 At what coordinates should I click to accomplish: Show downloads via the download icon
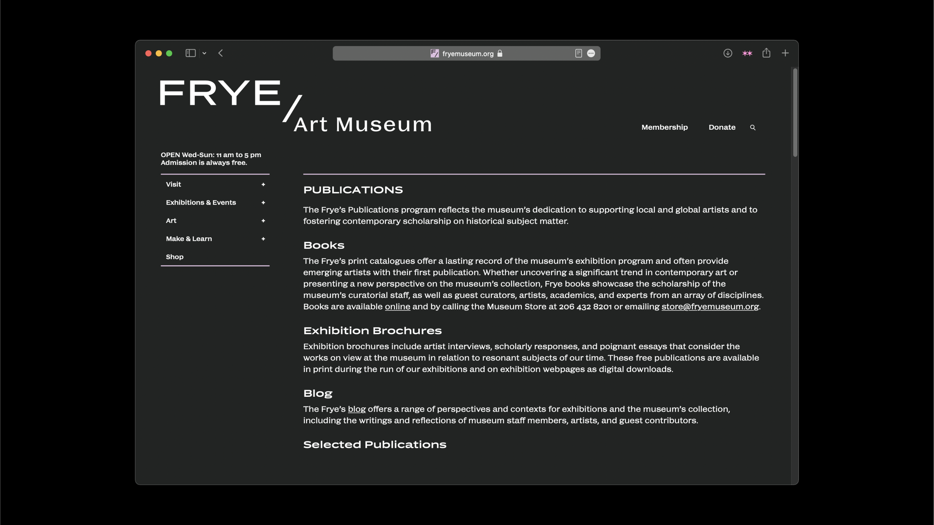coord(727,53)
